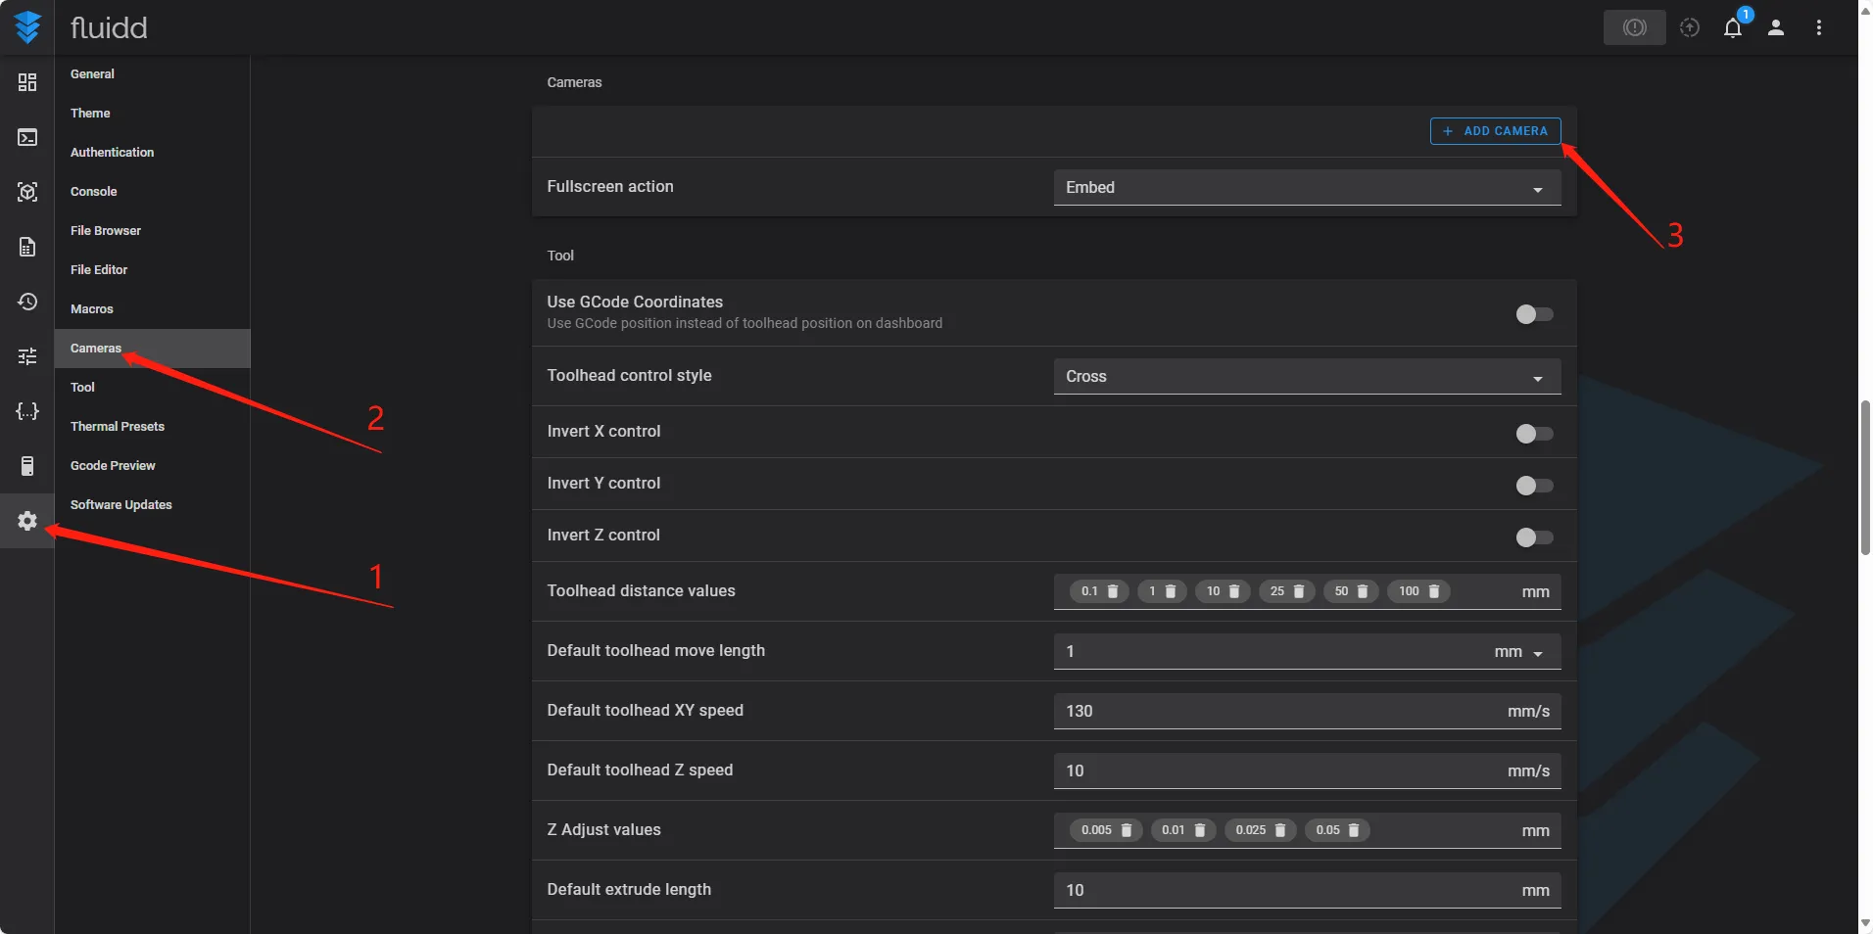Delete the 0.1 toolhead distance chip
Viewport: 1873px width, 934px height.
[x=1113, y=591]
